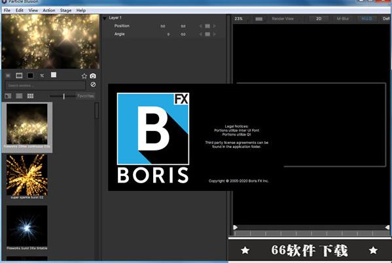Image resolution: width=392 pixels, height=263 pixels.
Task: Add a keyframe in the Position row
Action: coord(207,26)
